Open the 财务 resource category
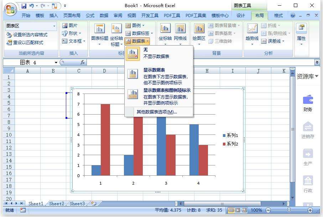The image size is (323, 217). click(308, 103)
